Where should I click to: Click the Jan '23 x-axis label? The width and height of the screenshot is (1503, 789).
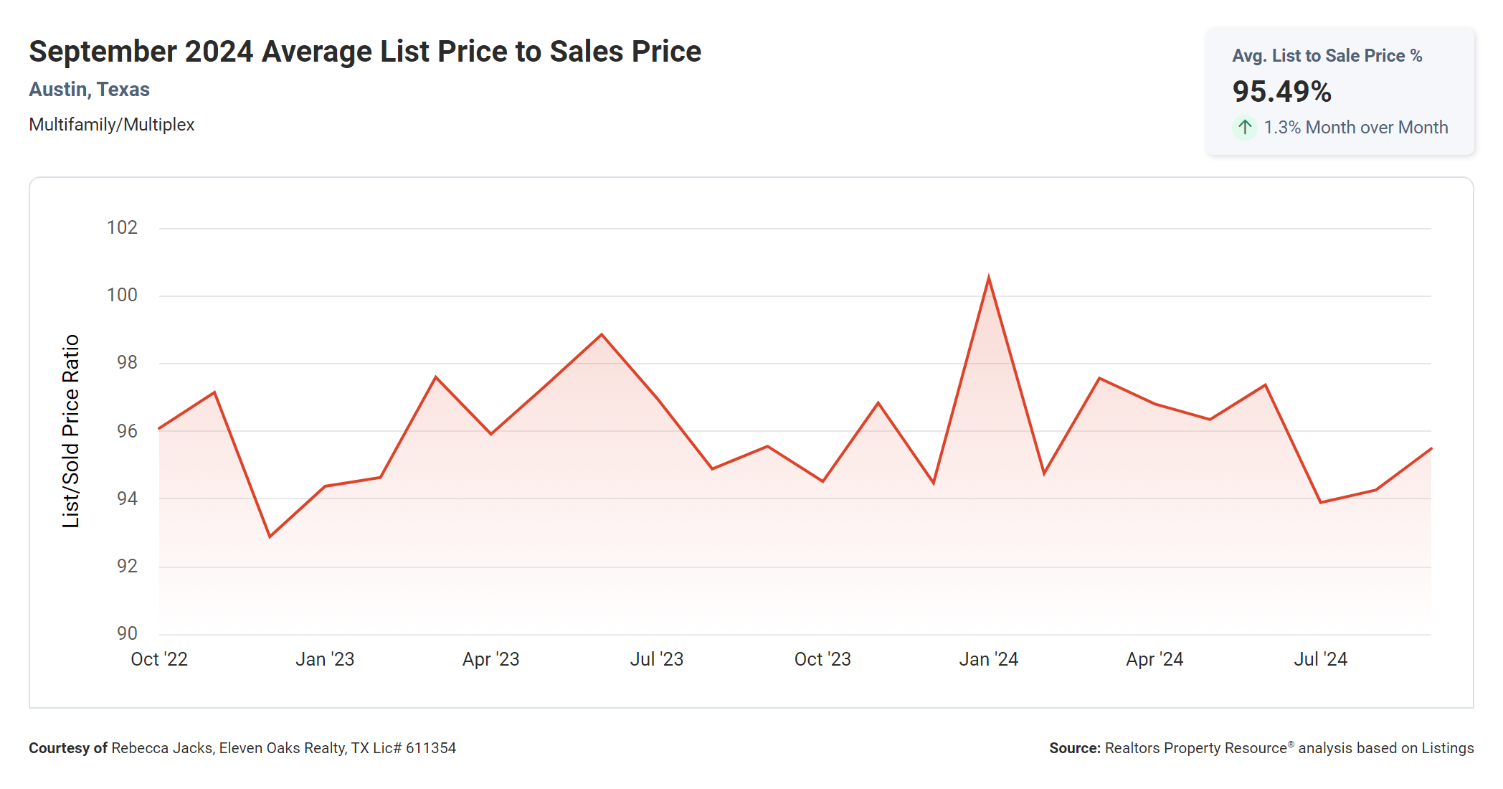coord(325,659)
